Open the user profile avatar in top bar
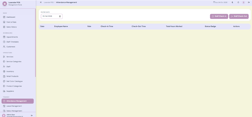252x117 pixels. (x=244, y=2)
